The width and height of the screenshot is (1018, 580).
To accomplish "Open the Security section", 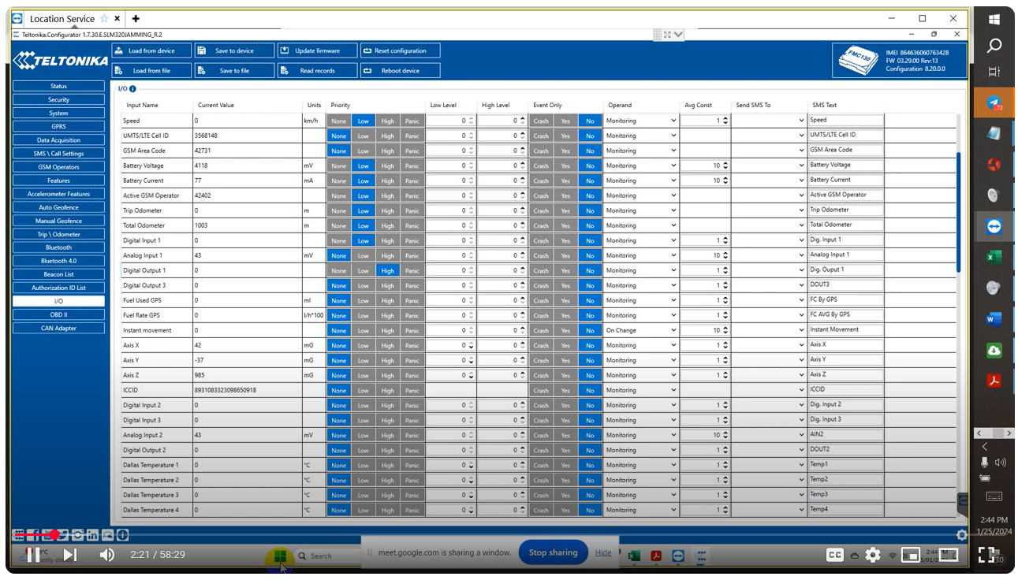I will tap(58, 99).
